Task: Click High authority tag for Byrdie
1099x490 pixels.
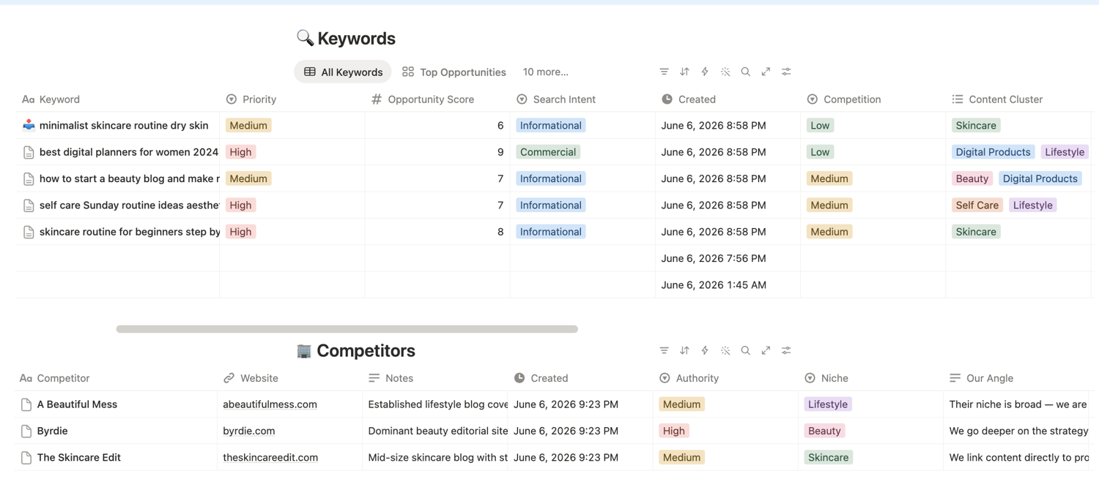Action: [x=673, y=431]
